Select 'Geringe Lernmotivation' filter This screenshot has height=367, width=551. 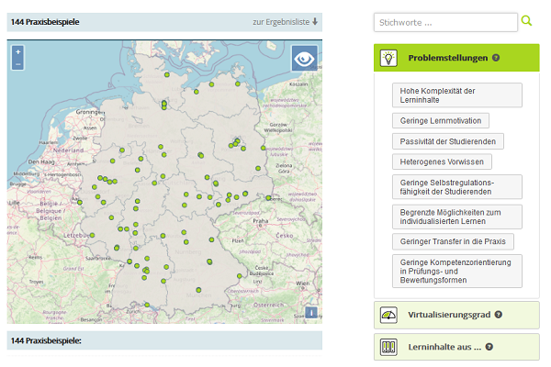[441, 120]
